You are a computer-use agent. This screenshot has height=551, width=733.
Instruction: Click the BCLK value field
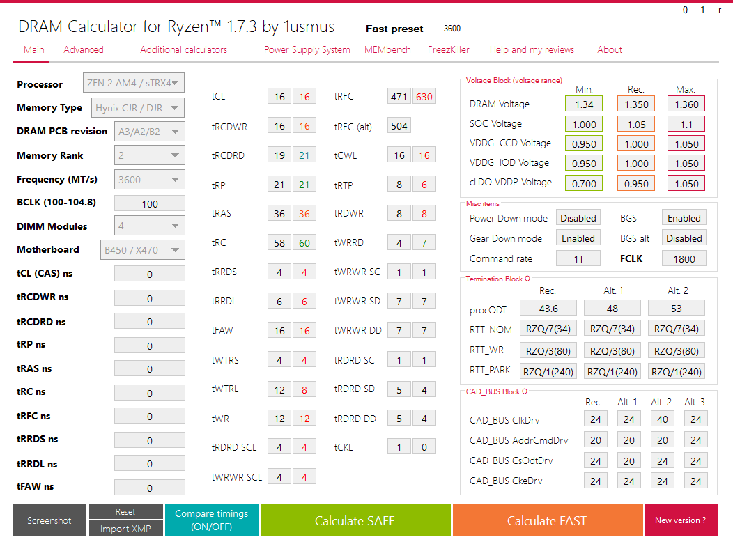click(150, 204)
